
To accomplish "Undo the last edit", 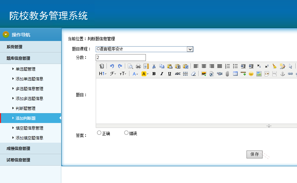I will (112, 66).
